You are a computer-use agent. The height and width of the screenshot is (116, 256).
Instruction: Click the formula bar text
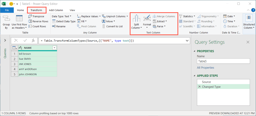87,41
